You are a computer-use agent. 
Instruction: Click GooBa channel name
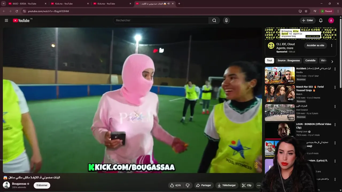[299, 72]
